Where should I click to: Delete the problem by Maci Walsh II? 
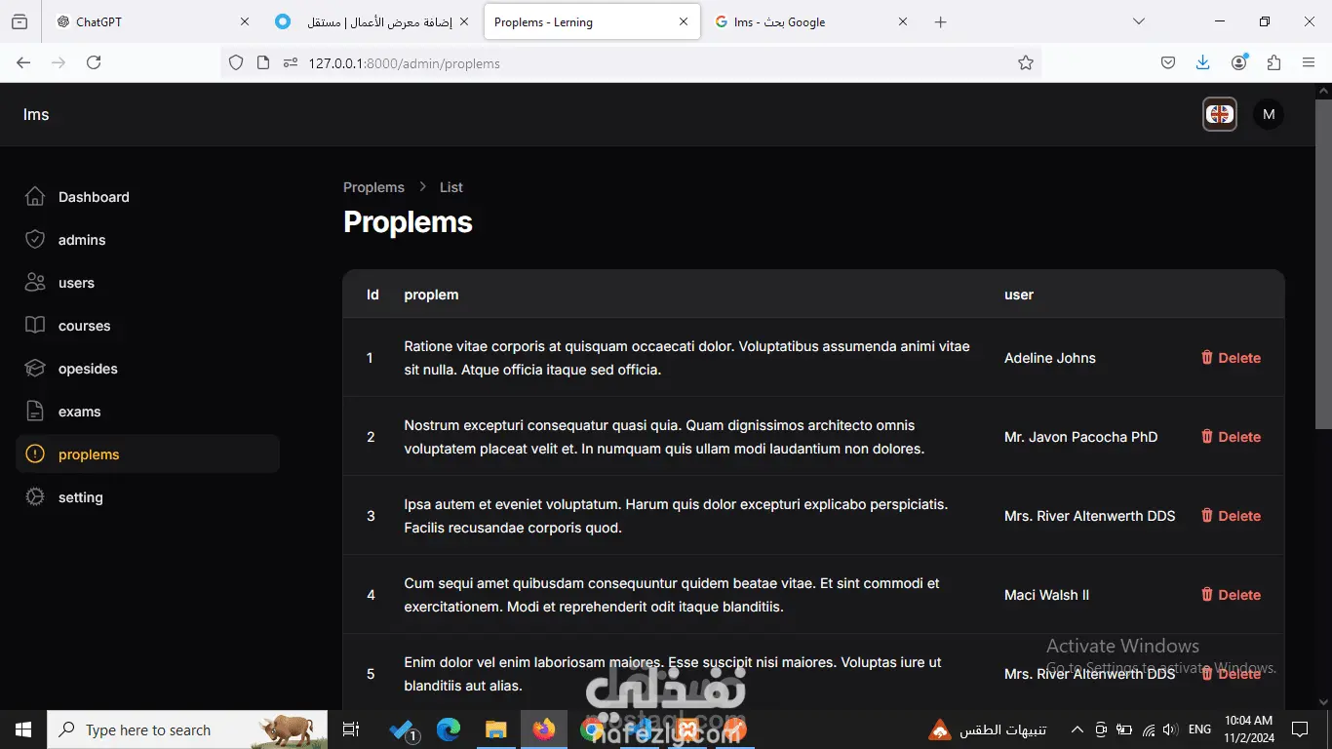[1231, 595]
